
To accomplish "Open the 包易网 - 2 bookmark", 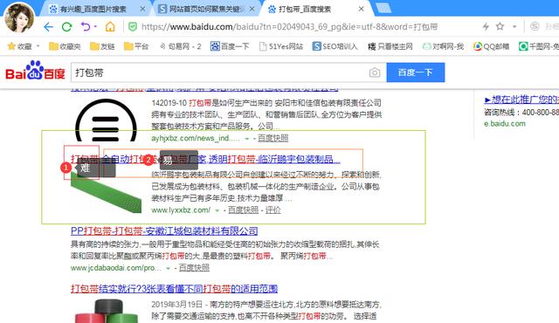I will (181, 46).
